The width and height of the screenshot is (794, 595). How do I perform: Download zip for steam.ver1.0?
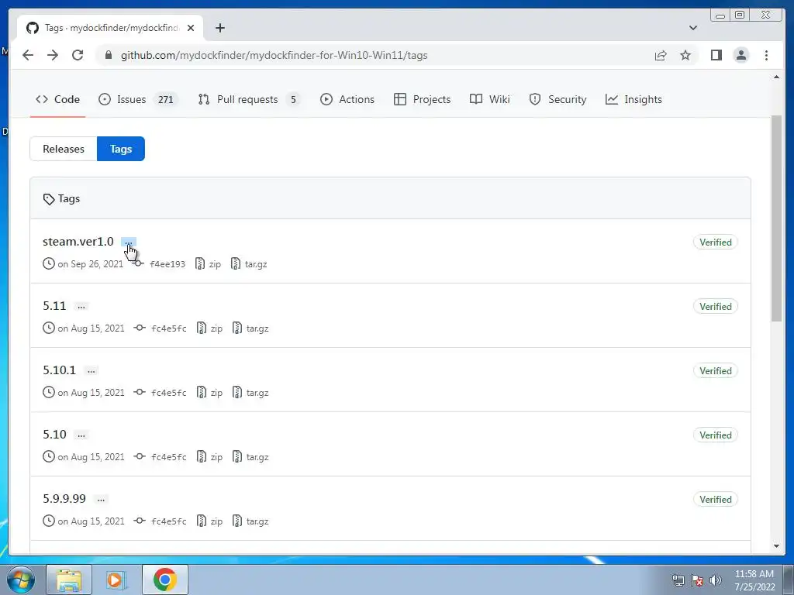click(208, 264)
